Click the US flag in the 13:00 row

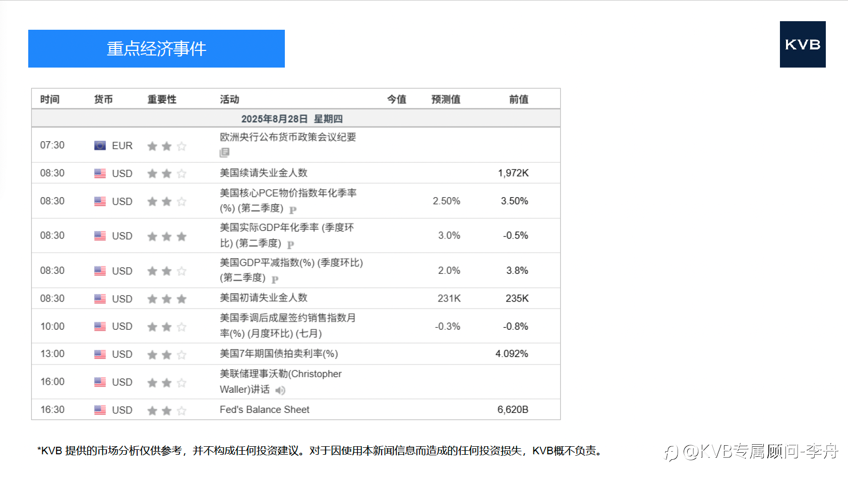100,354
